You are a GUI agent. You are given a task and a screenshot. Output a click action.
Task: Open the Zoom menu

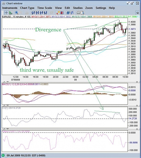89,8
